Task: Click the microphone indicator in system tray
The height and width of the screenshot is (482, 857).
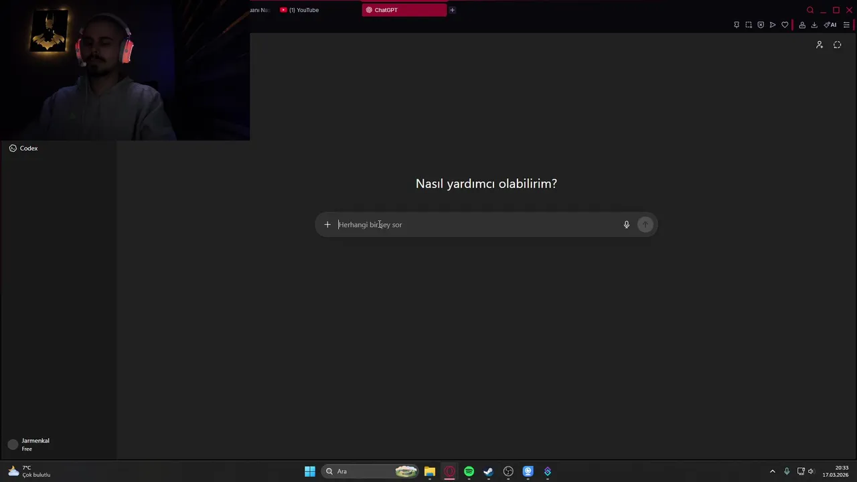Action: coord(787,471)
